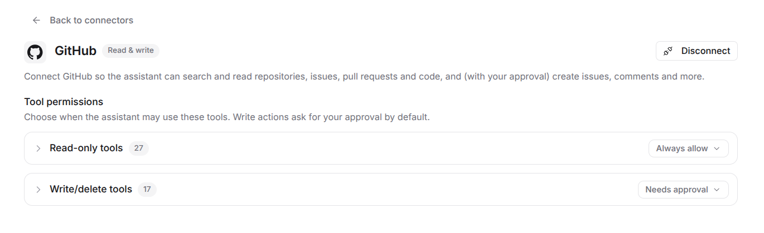Click the 17 count badge
Image resolution: width=764 pixels, height=233 pixels.
(x=147, y=190)
